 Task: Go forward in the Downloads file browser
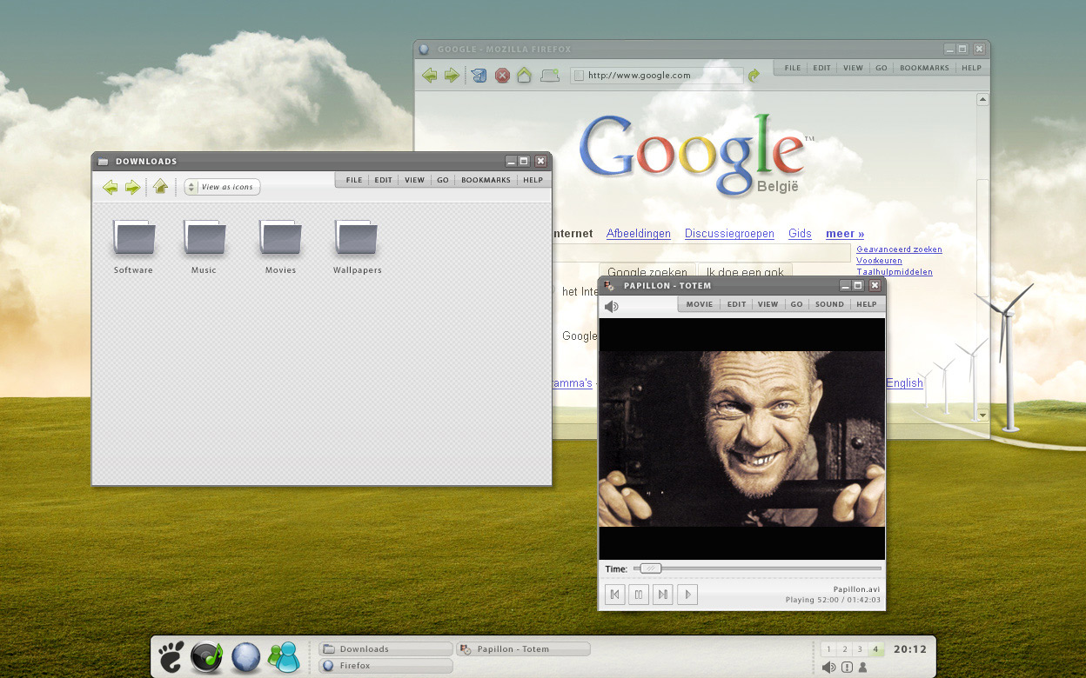pyautogui.click(x=132, y=187)
